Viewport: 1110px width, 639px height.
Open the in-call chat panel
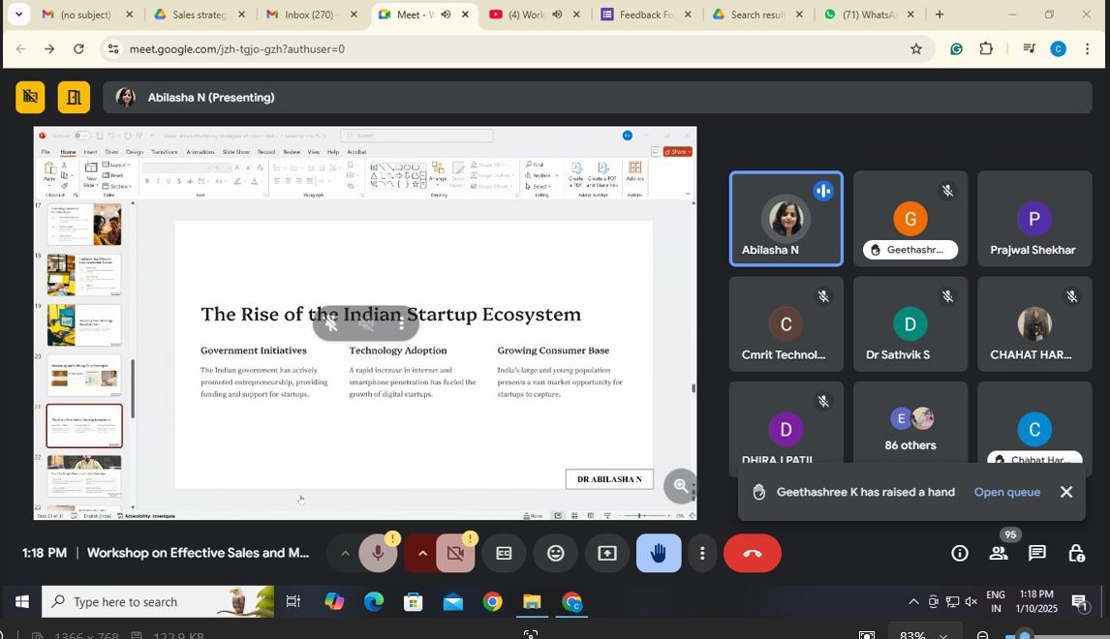pyautogui.click(x=1036, y=554)
